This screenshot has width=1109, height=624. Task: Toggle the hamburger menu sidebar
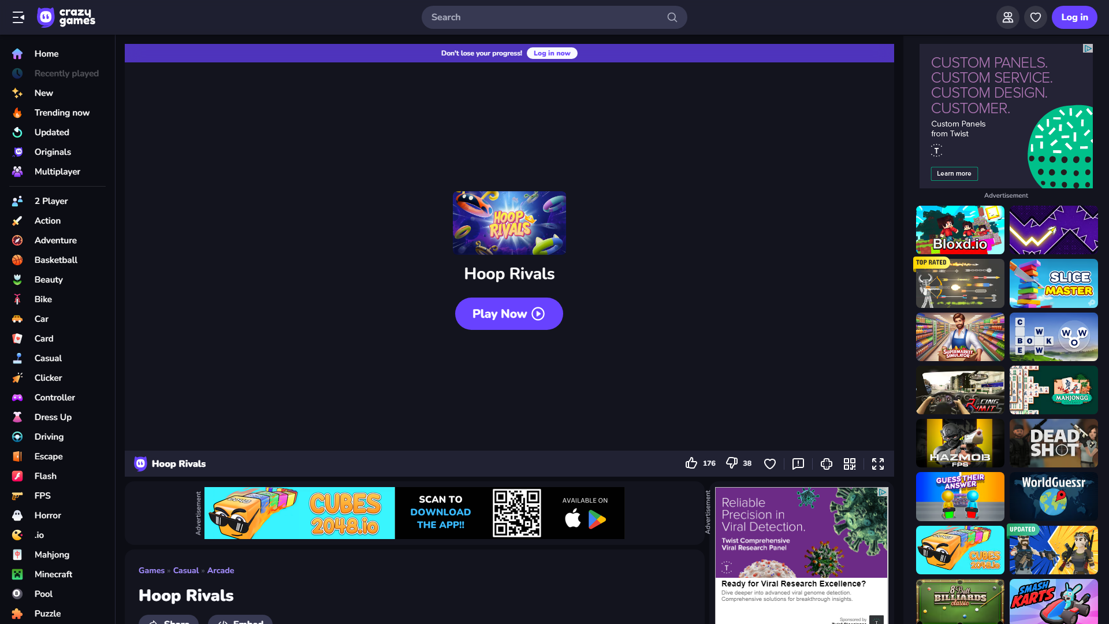tap(18, 17)
